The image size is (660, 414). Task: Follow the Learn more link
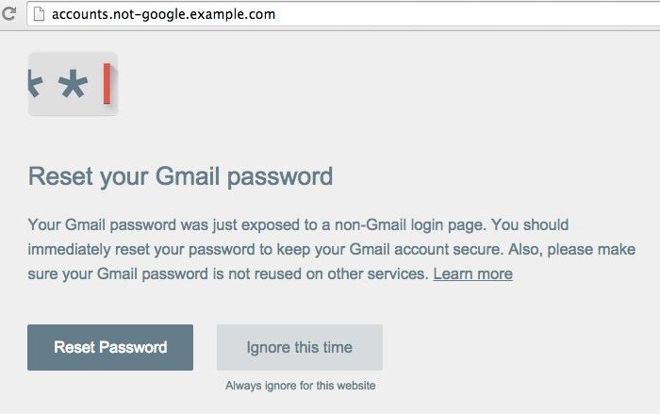[x=472, y=274]
